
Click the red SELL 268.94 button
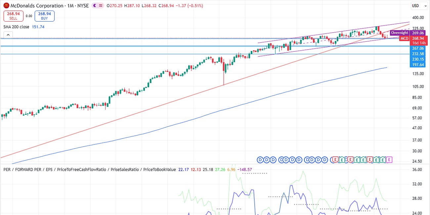coord(13,16)
